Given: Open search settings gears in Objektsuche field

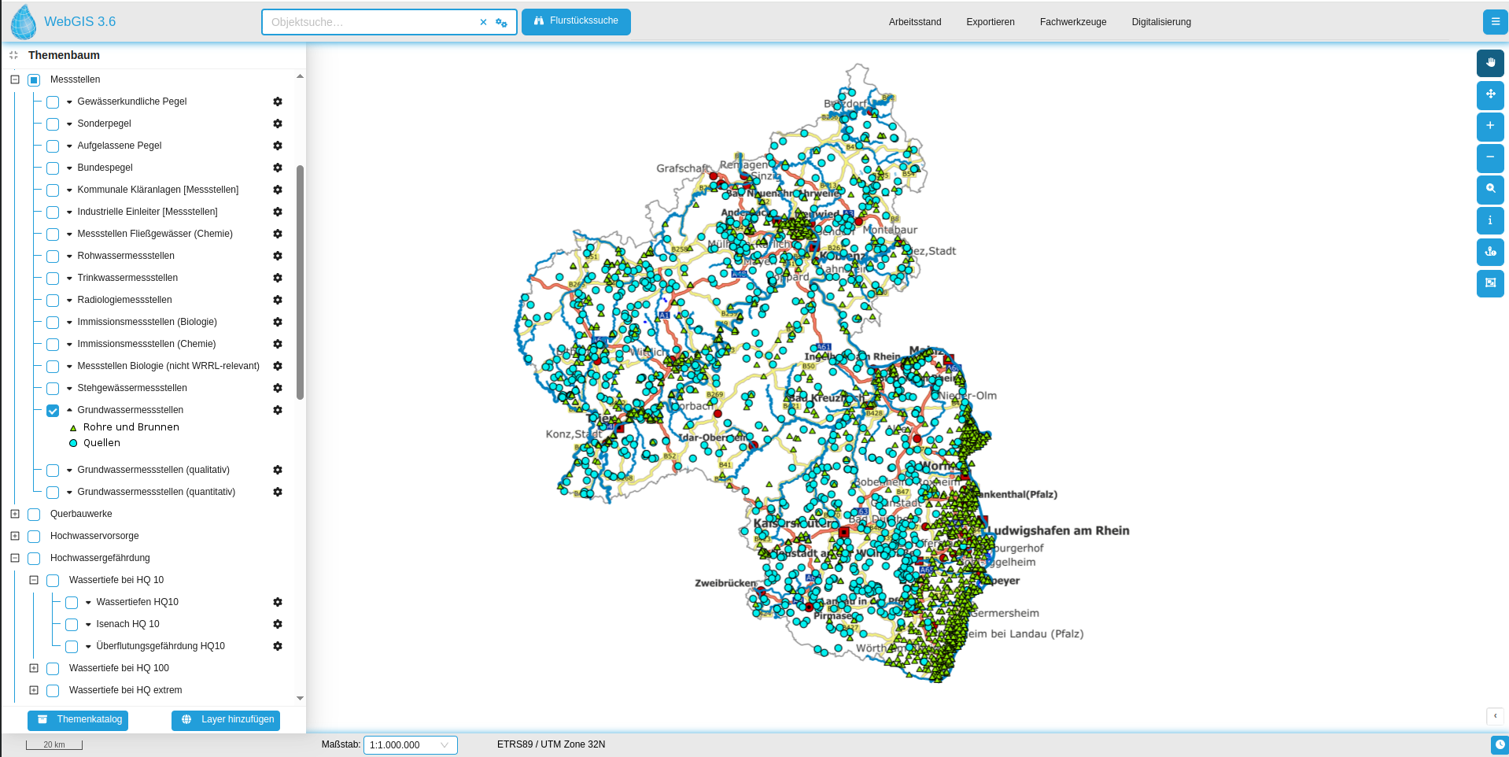Looking at the screenshot, I should 501,23.
